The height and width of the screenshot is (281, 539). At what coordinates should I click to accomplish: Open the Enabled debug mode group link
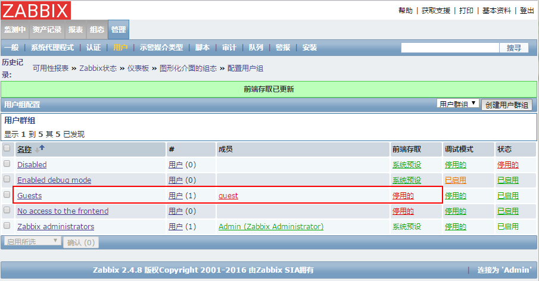54,180
